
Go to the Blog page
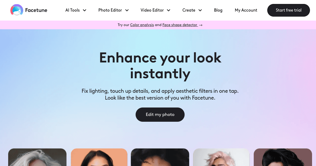click(218, 10)
